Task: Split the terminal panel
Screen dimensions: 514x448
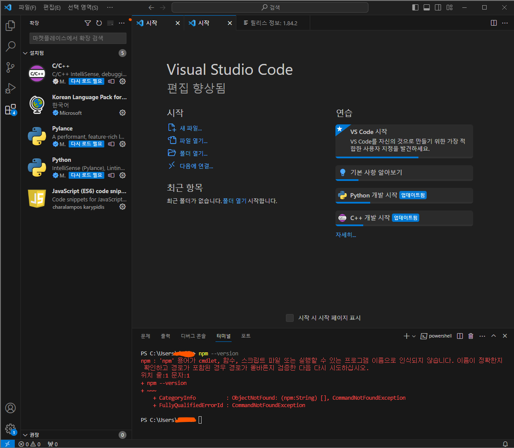Action: (x=460, y=336)
